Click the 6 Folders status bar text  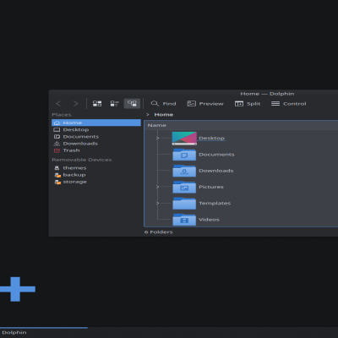[159, 232]
